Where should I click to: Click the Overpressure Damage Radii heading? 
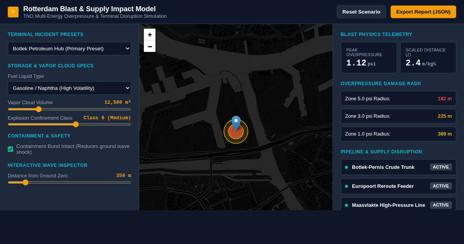[x=381, y=84]
